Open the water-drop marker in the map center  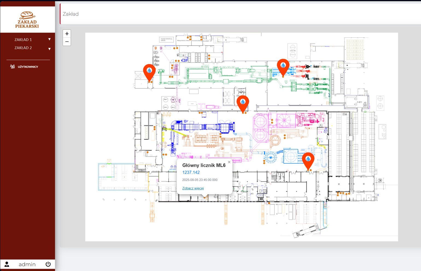[x=243, y=103]
